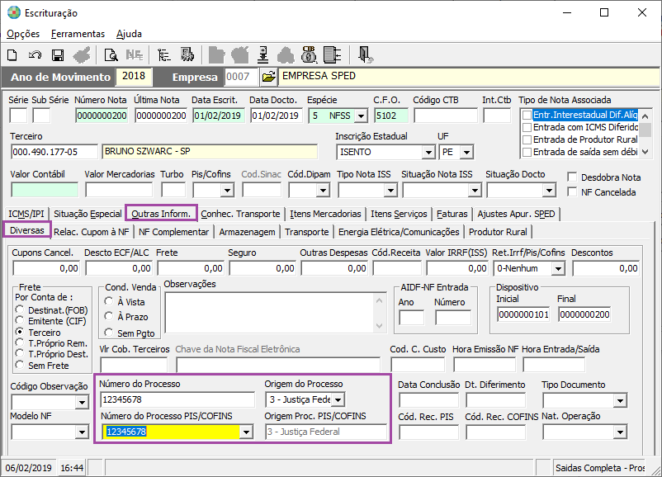Open the Ferramentas menu

78,34
